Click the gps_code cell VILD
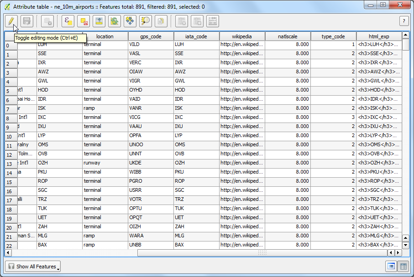414x277 pixels. (x=151, y=44)
